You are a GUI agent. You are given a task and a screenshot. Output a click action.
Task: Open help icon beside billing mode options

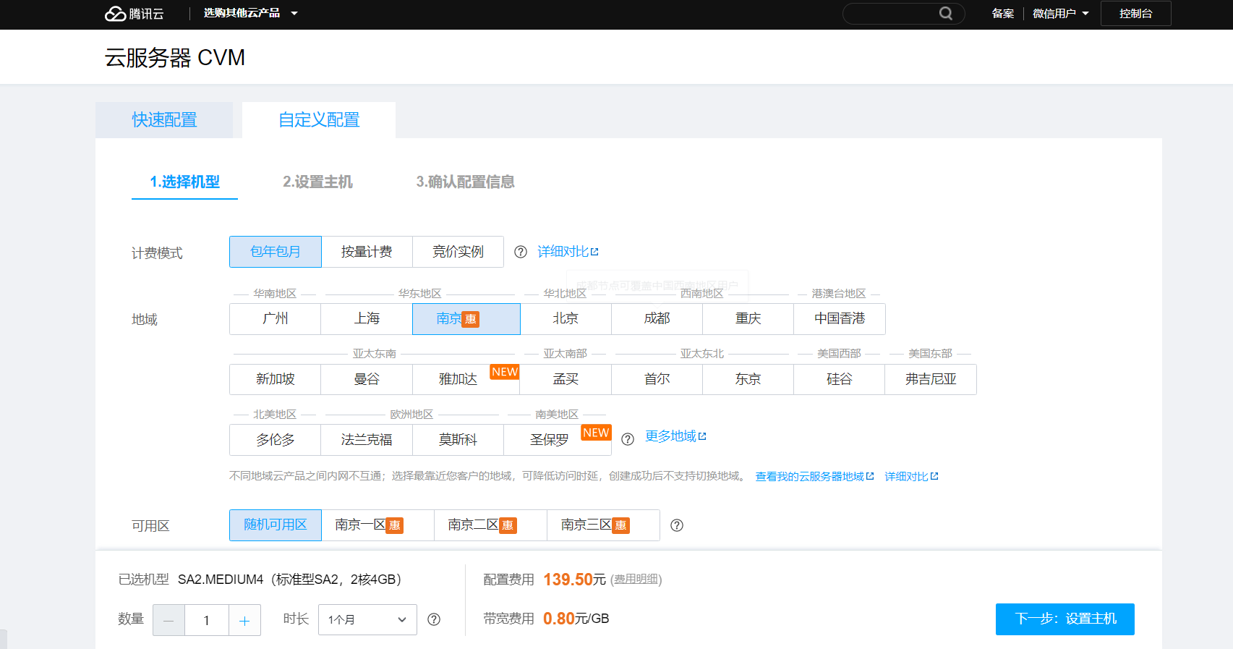[x=521, y=252]
